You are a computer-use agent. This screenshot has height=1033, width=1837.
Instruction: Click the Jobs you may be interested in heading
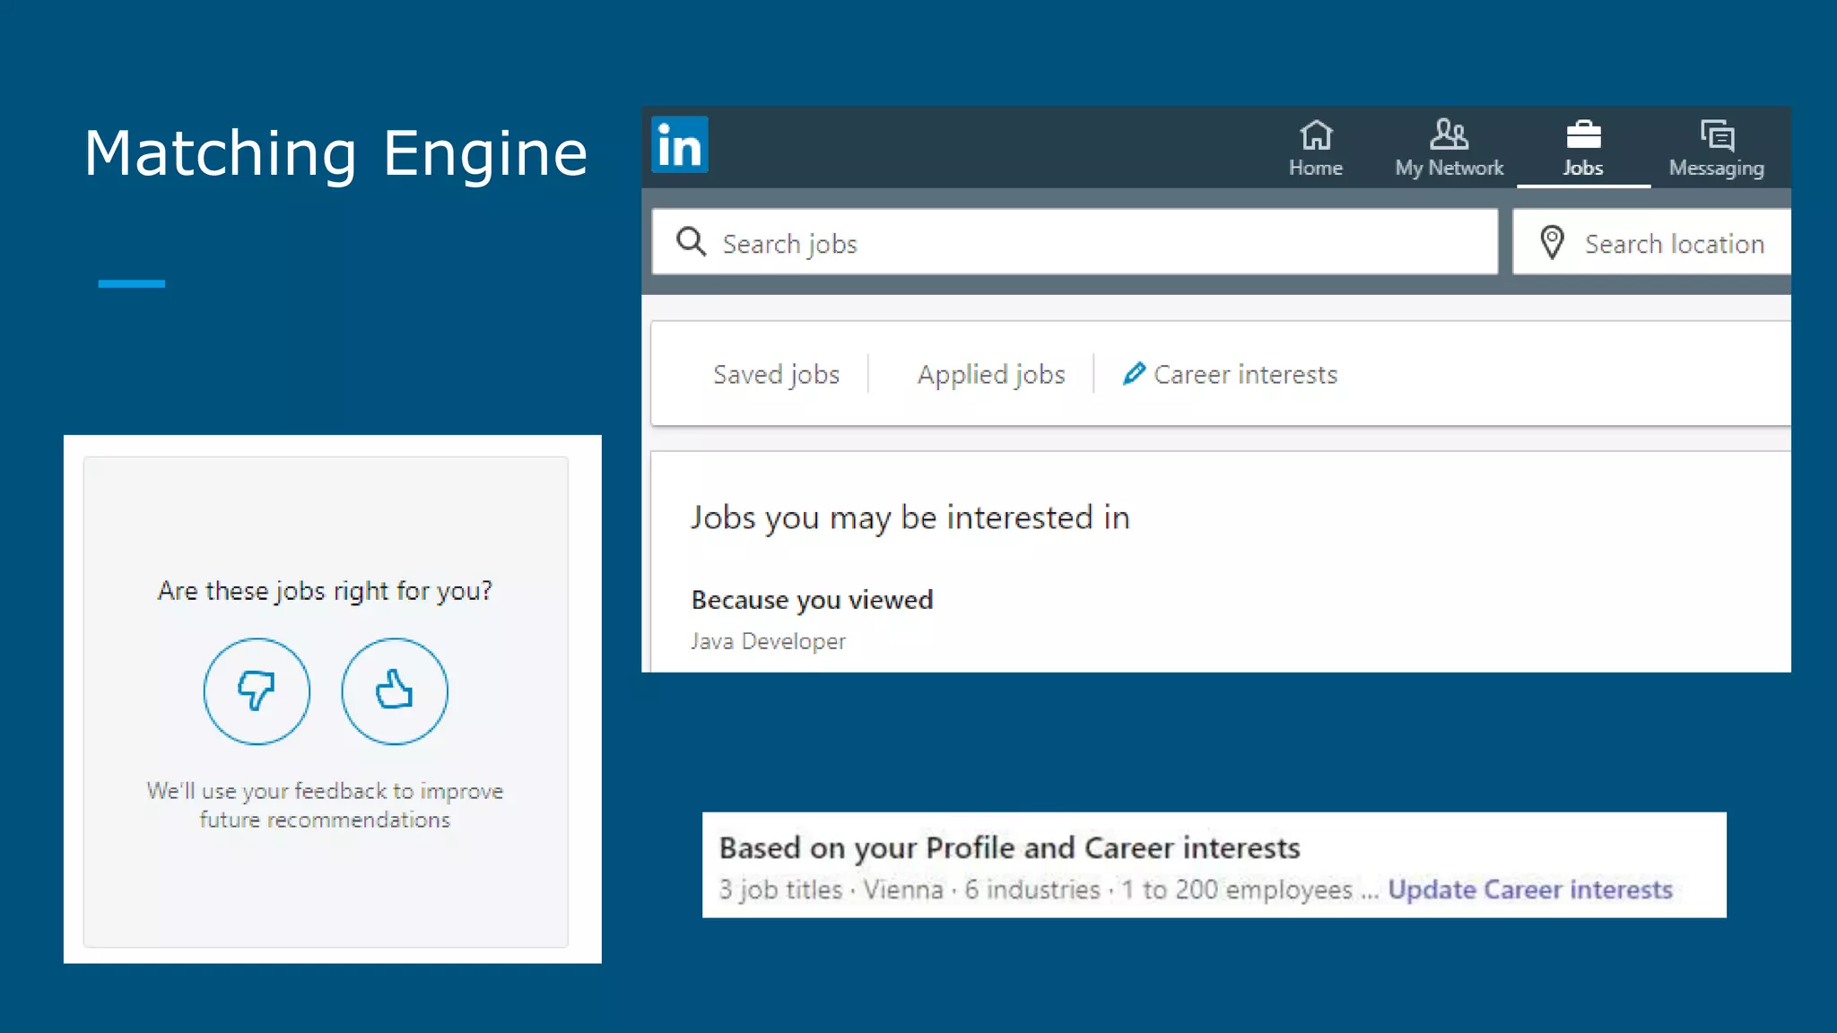click(910, 517)
